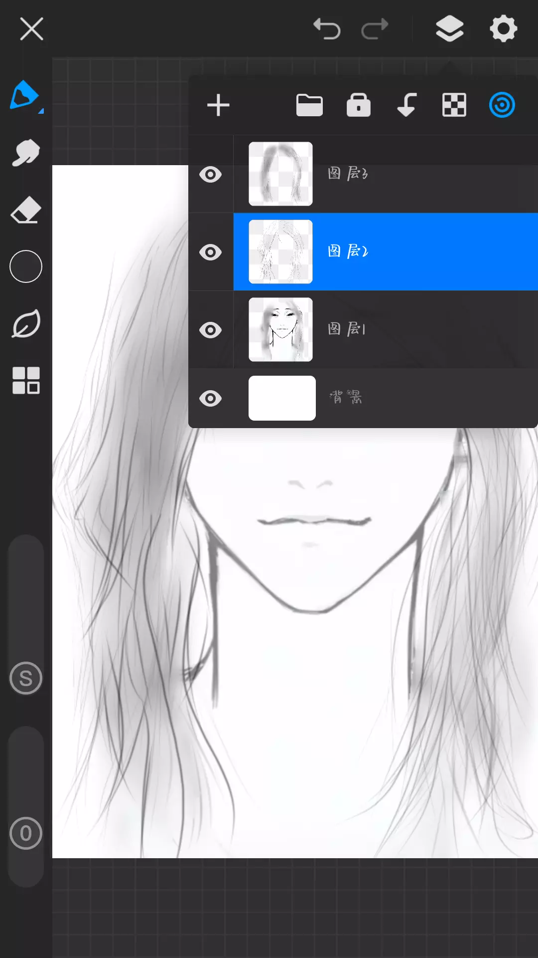Select the Eraser tool
The image size is (538, 958).
[x=25, y=210]
